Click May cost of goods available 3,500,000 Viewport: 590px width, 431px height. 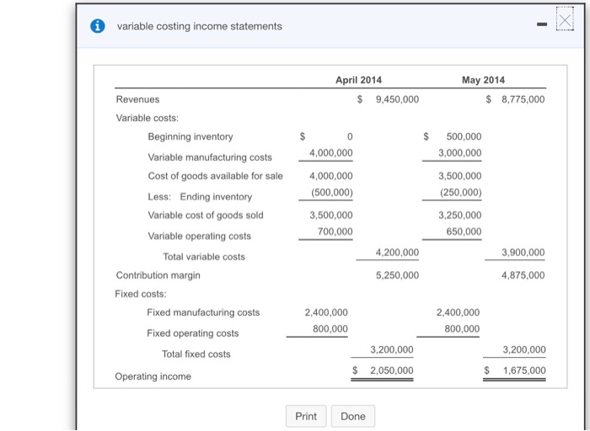(460, 176)
